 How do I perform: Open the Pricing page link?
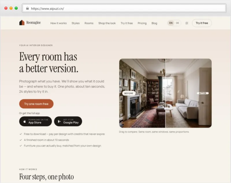point(142,23)
